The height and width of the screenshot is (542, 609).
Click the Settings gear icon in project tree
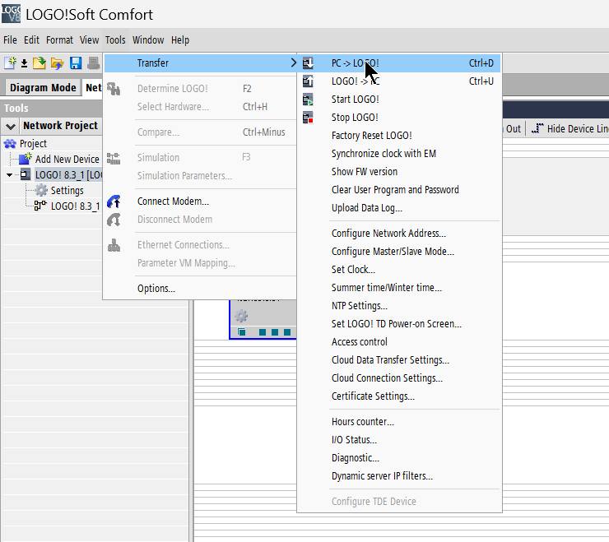(41, 190)
